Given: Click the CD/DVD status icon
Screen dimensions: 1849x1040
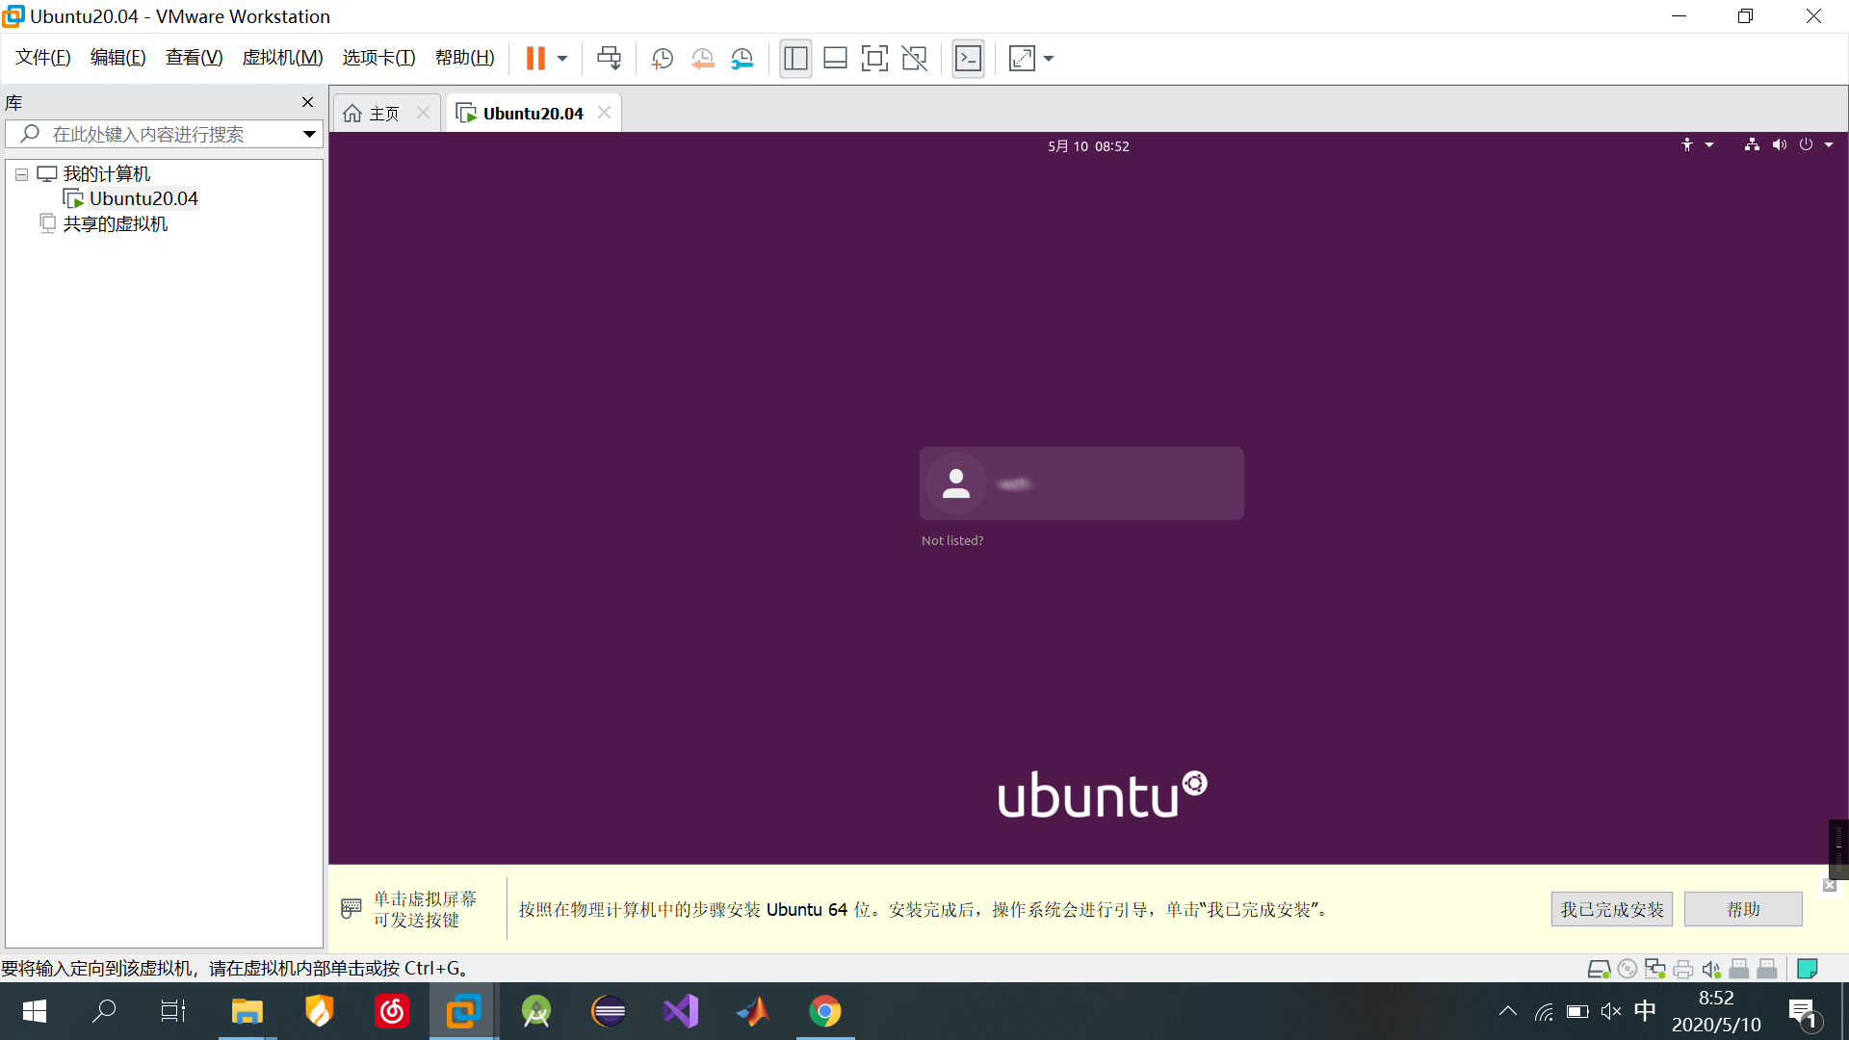Looking at the screenshot, I should click(1628, 969).
